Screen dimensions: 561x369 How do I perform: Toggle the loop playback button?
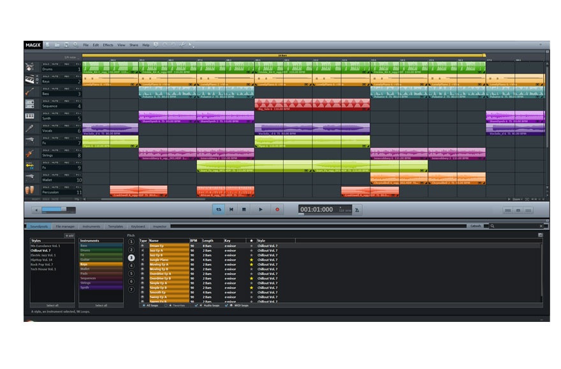coord(219,210)
